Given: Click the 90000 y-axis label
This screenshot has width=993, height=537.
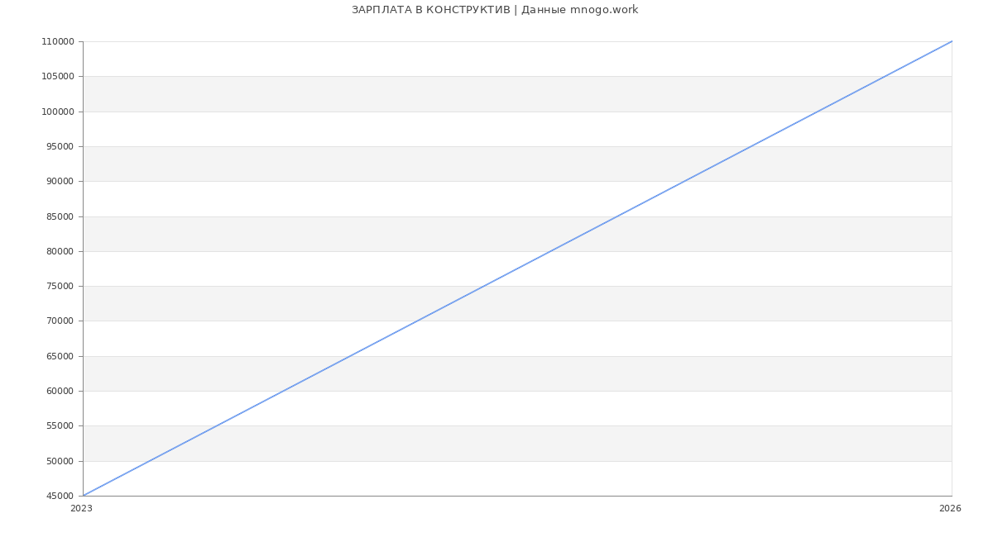Looking at the screenshot, I should (x=60, y=182).
